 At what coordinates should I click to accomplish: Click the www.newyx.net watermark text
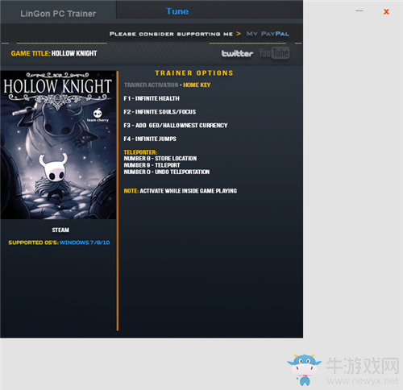pos(363,381)
